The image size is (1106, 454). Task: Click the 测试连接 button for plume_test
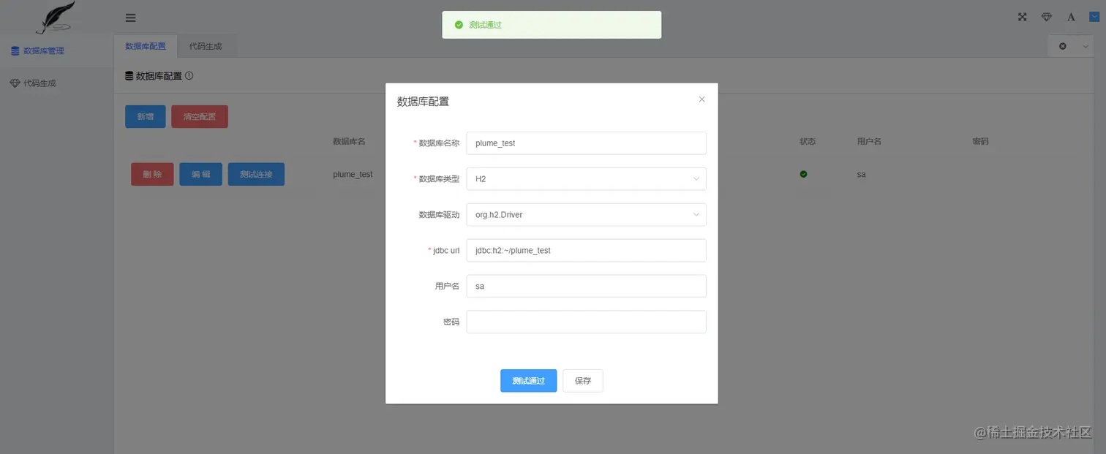tap(256, 174)
